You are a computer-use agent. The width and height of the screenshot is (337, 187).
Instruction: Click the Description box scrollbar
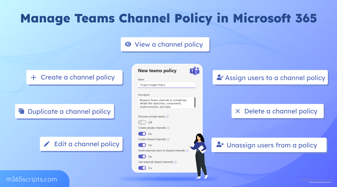pyautogui.click(x=195, y=103)
